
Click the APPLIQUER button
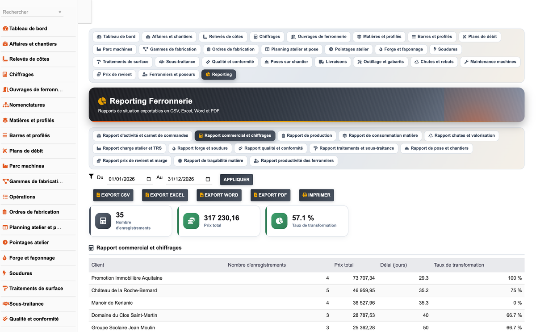click(236, 180)
